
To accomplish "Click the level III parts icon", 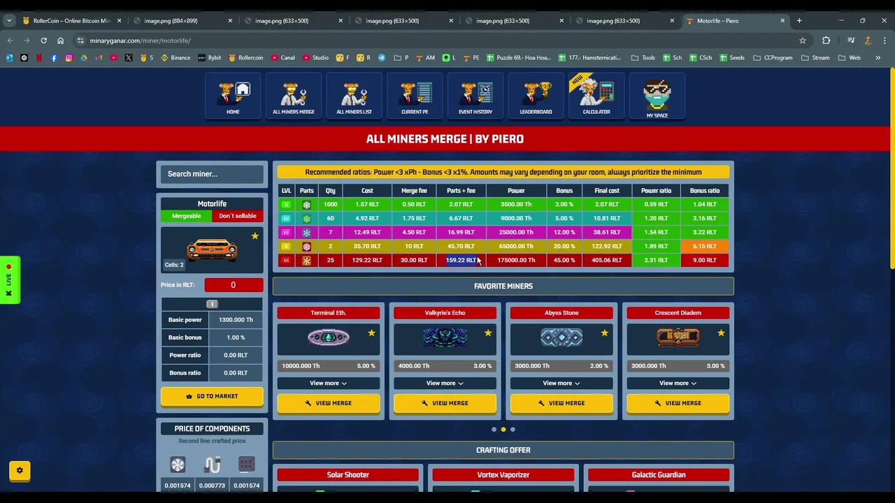I will (306, 219).
